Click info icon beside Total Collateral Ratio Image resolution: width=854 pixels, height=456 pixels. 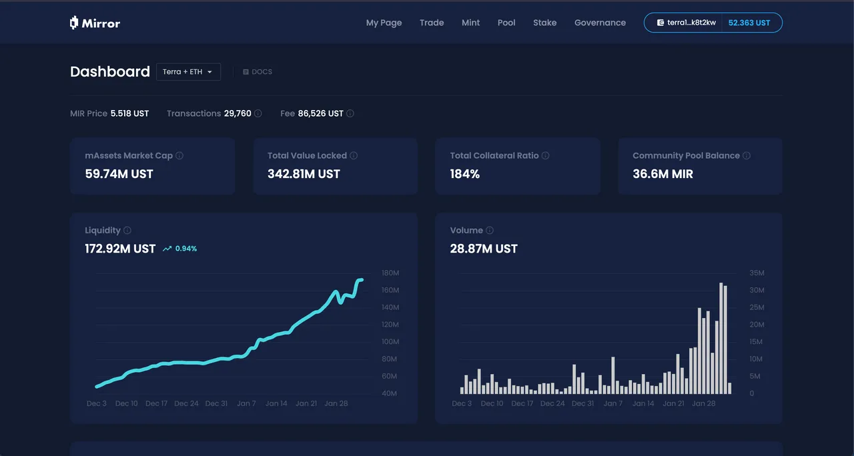[545, 155]
